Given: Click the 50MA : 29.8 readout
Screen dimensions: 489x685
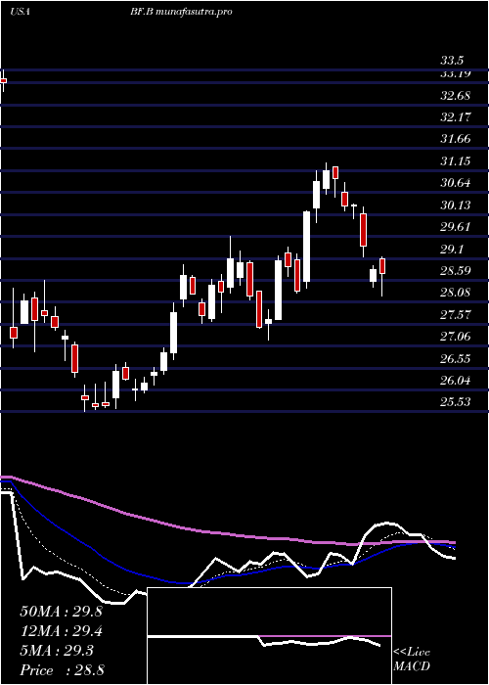Looking at the screenshot, I should point(61,612).
